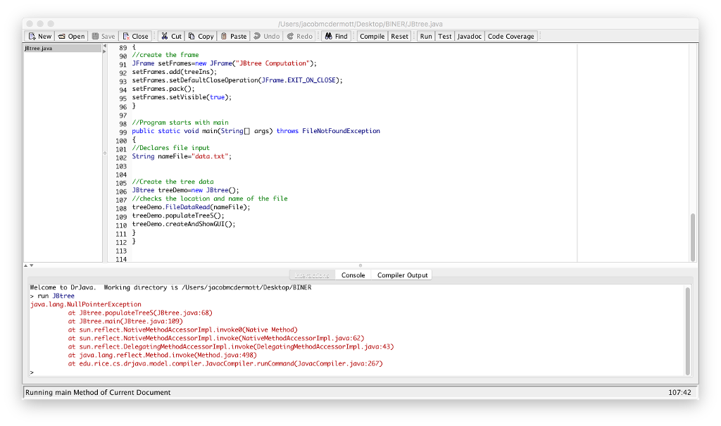Reset the interactions pane
This screenshot has width=721, height=426.
(x=399, y=36)
